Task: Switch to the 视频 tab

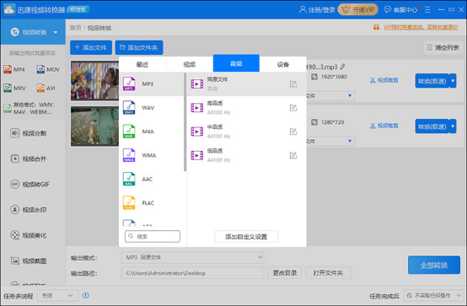Action: [189, 64]
